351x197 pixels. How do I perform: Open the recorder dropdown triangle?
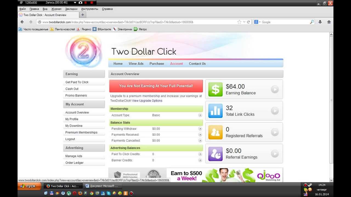75,2
